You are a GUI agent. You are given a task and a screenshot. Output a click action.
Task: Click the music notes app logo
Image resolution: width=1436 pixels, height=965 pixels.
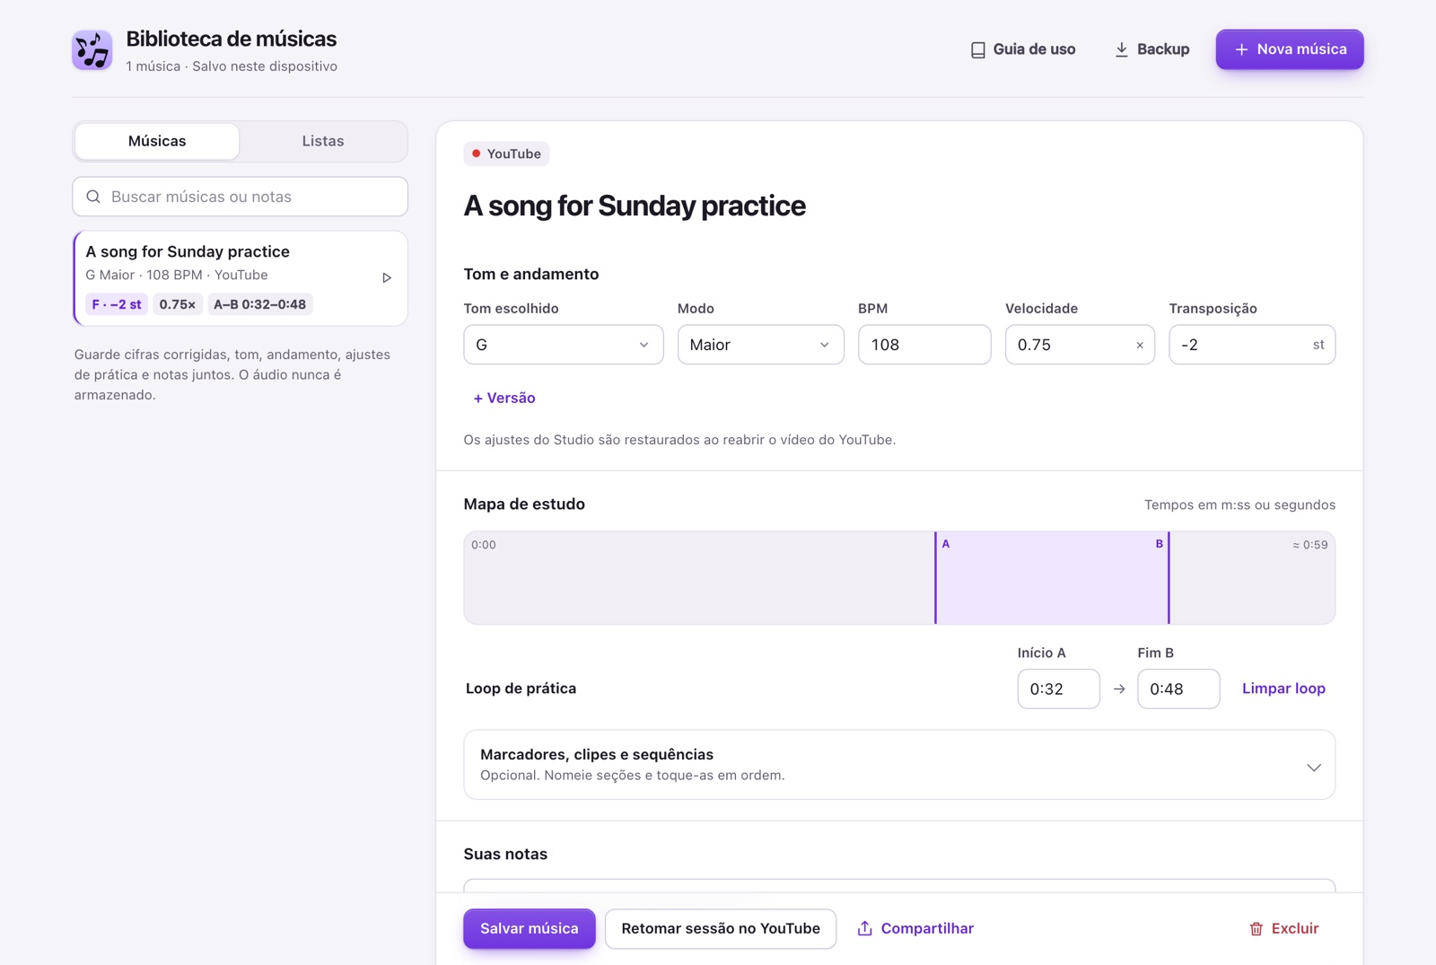click(x=92, y=49)
